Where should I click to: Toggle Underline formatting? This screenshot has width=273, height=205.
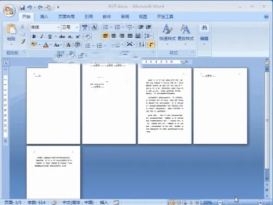pyautogui.click(x=50, y=37)
